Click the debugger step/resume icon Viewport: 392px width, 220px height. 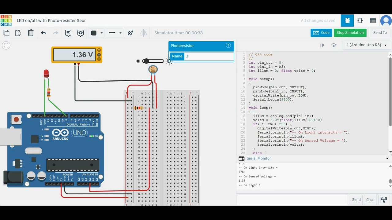[322, 45]
